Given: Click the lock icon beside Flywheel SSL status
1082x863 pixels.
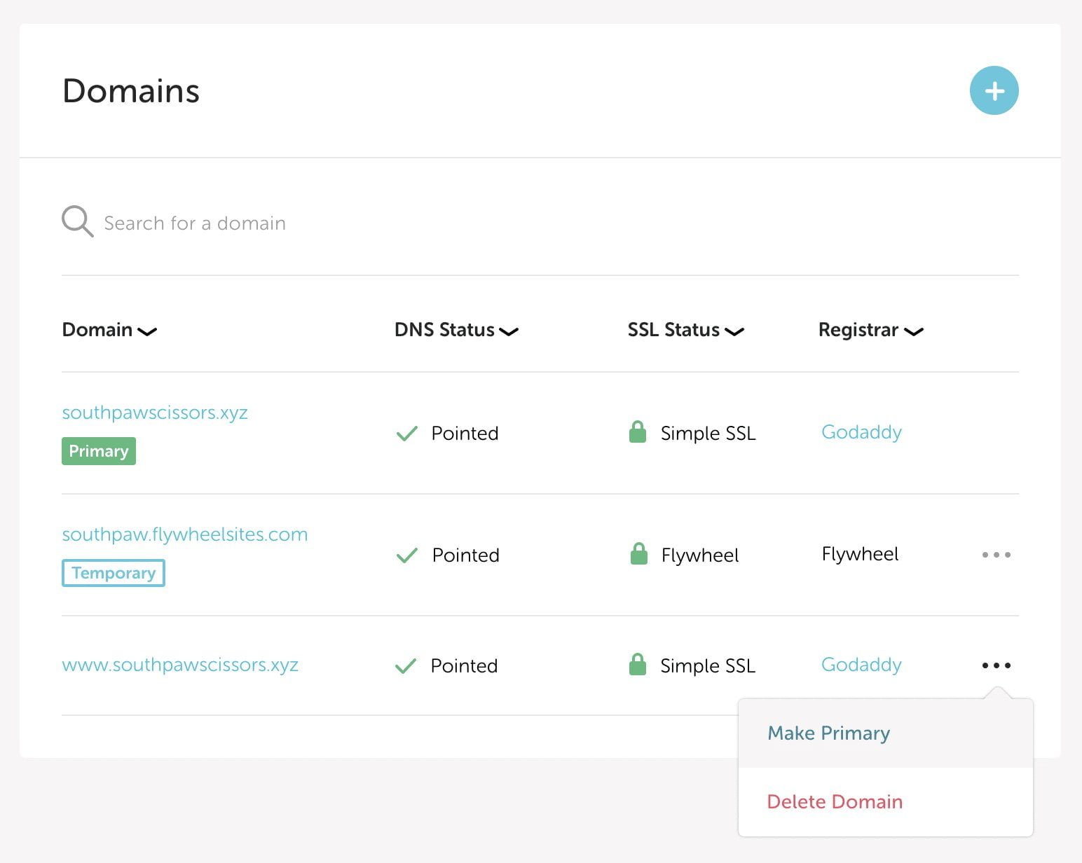Looking at the screenshot, I should point(638,554).
